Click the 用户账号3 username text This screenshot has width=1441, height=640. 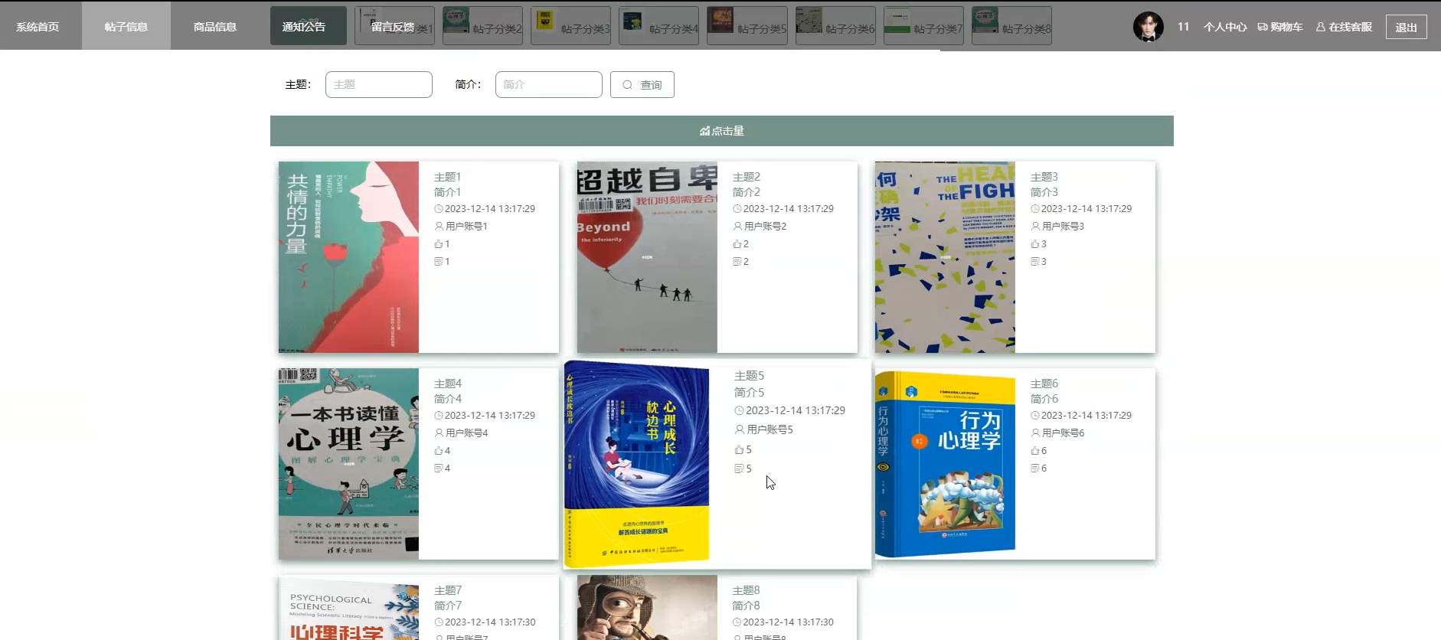point(1063,227)
